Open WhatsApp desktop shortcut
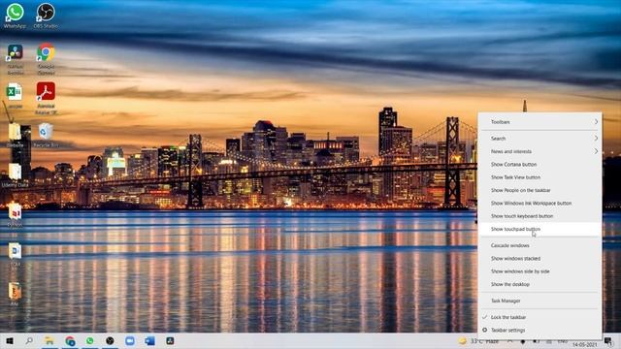Image resolution: width=621 pixels, height=349 pixels. click(x=15, y=16)
